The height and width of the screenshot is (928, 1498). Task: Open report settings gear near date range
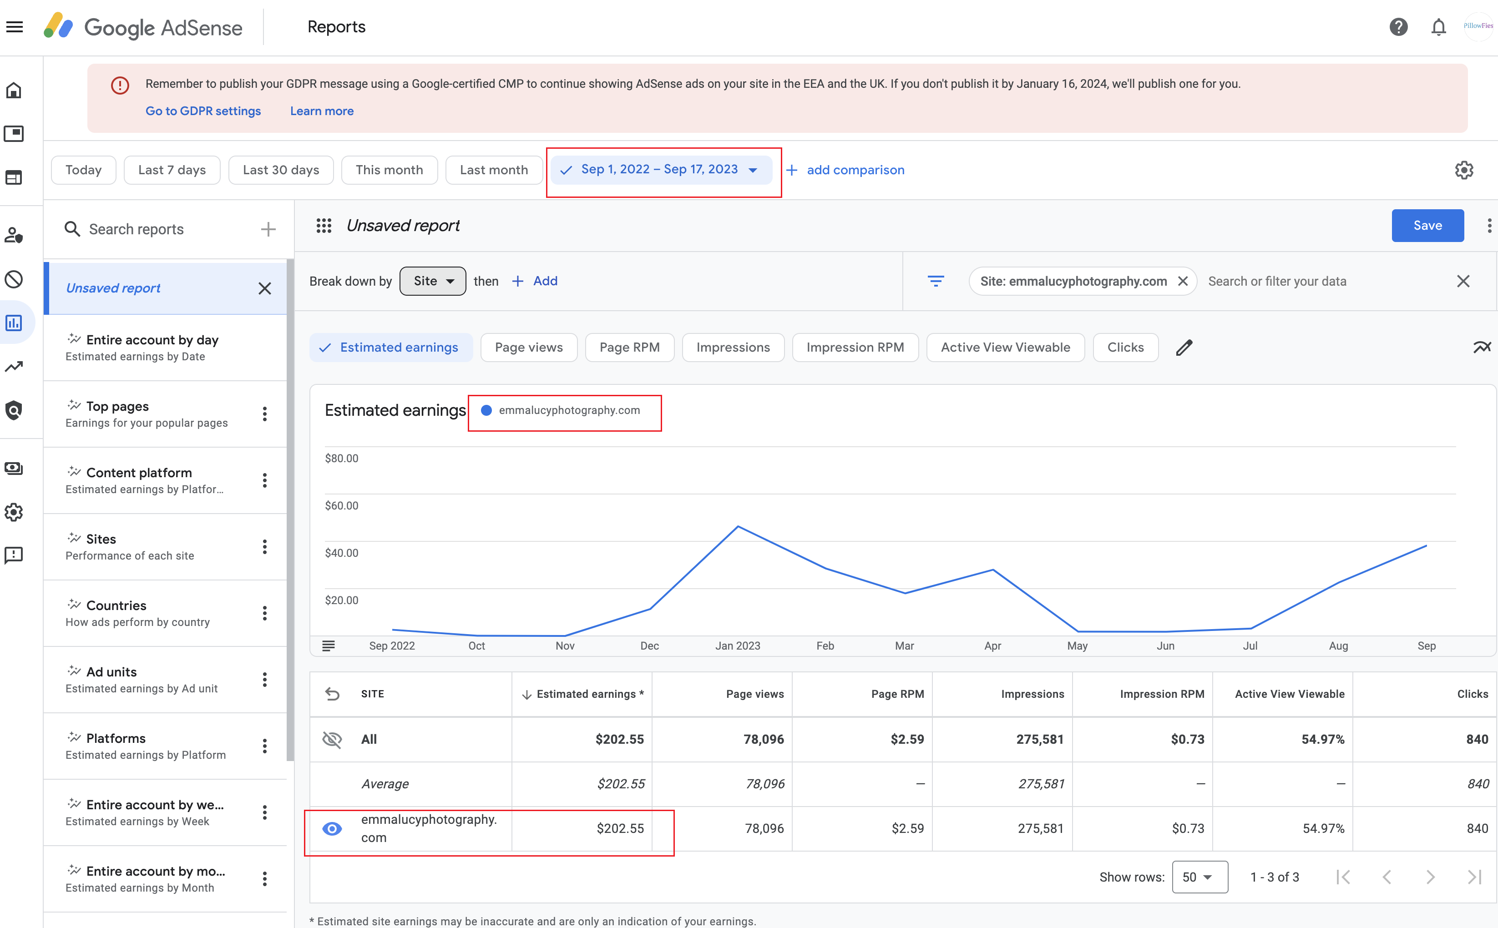[1463, 170]
